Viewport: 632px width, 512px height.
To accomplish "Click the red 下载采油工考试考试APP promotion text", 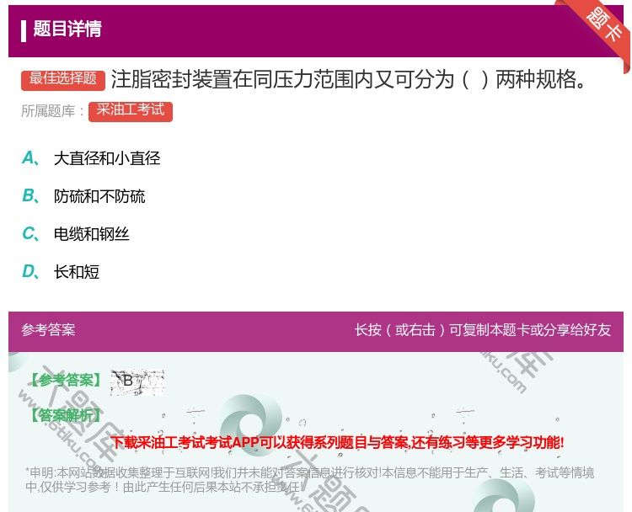I will (x=338, y=442).
